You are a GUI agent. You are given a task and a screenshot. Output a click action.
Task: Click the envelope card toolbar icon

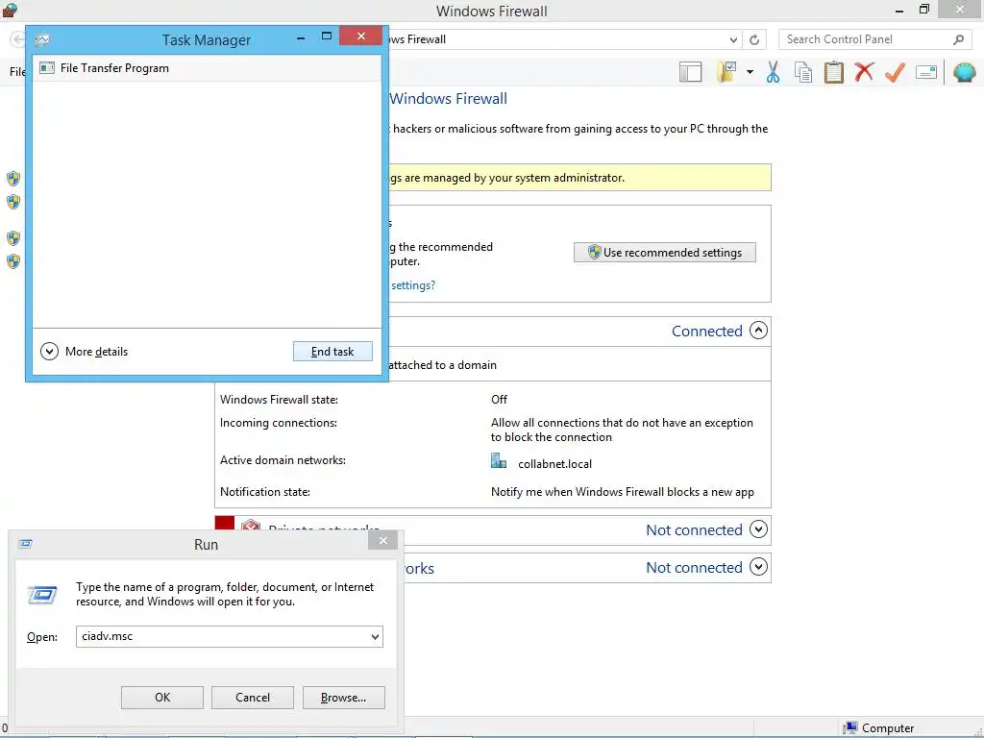tap(926, 72)
